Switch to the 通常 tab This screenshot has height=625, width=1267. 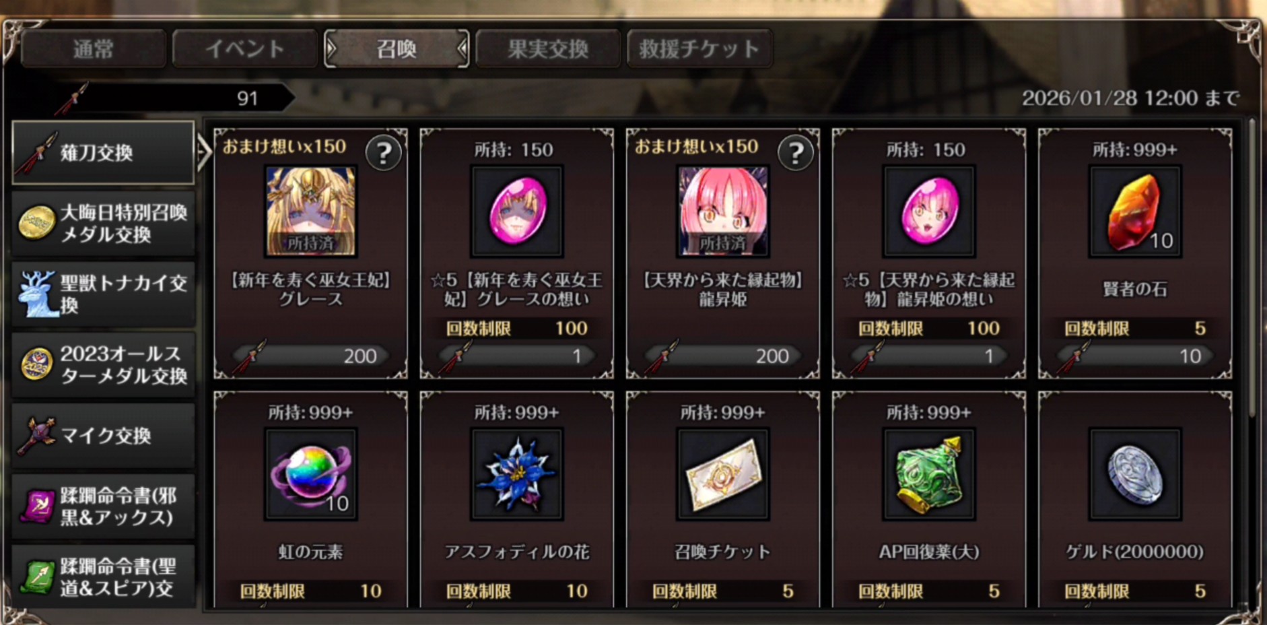tap(94, 48)
